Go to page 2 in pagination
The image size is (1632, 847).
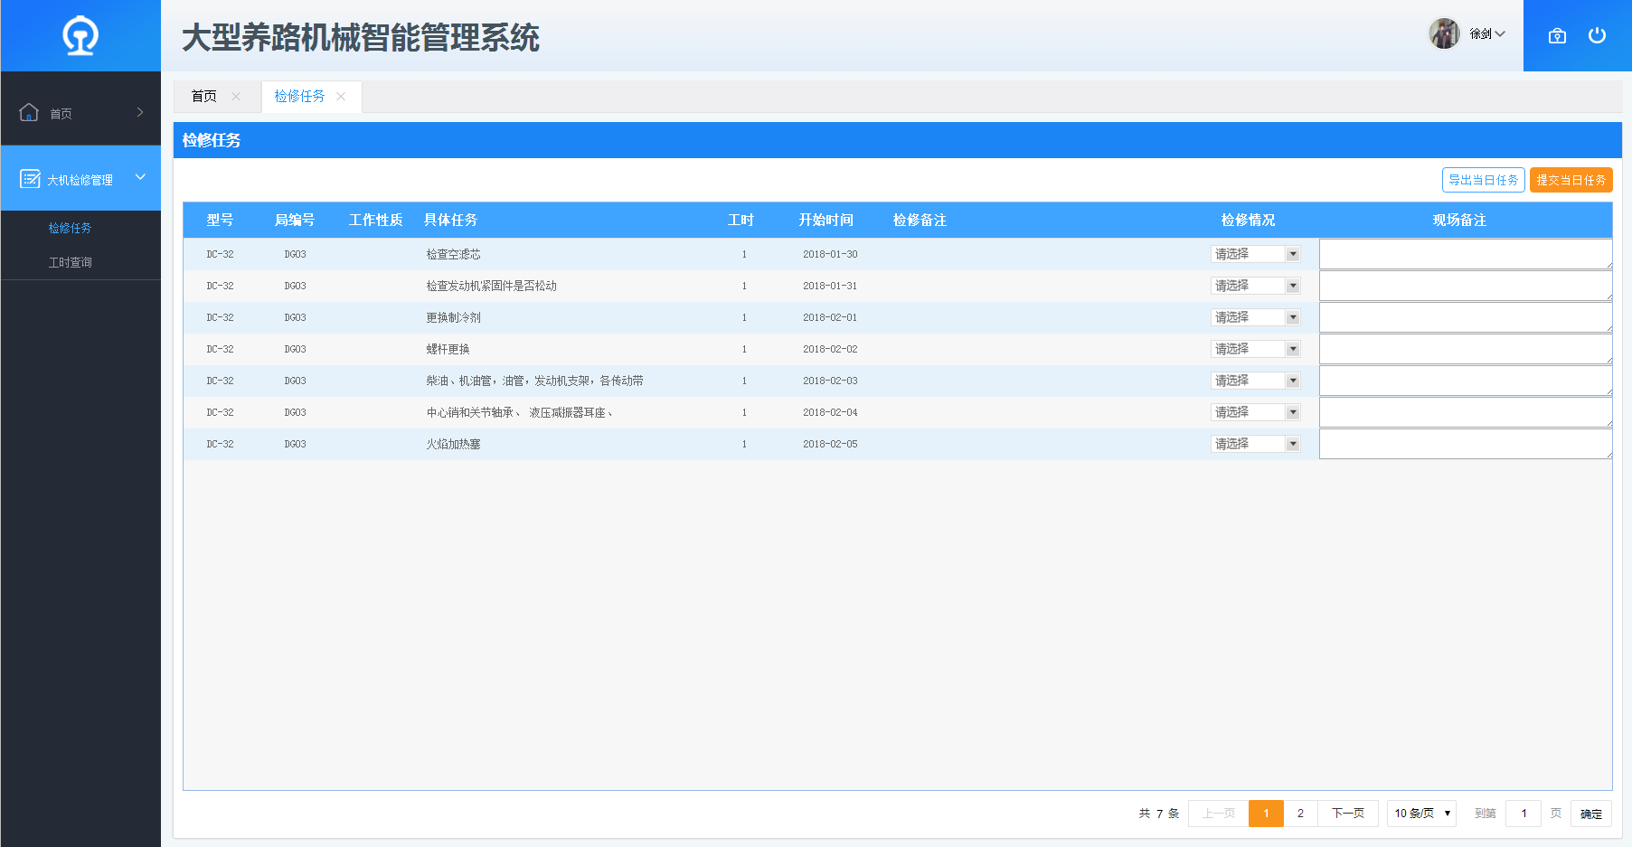[x=1300, y=814]
